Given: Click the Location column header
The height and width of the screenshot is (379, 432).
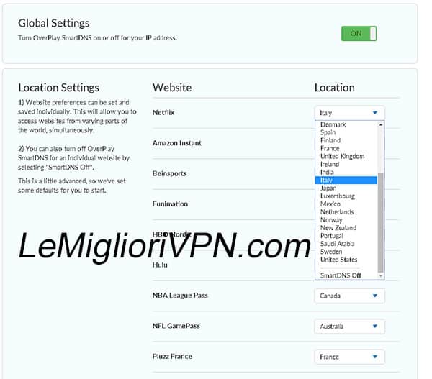Looking at the screenshot, I should 335,88.
